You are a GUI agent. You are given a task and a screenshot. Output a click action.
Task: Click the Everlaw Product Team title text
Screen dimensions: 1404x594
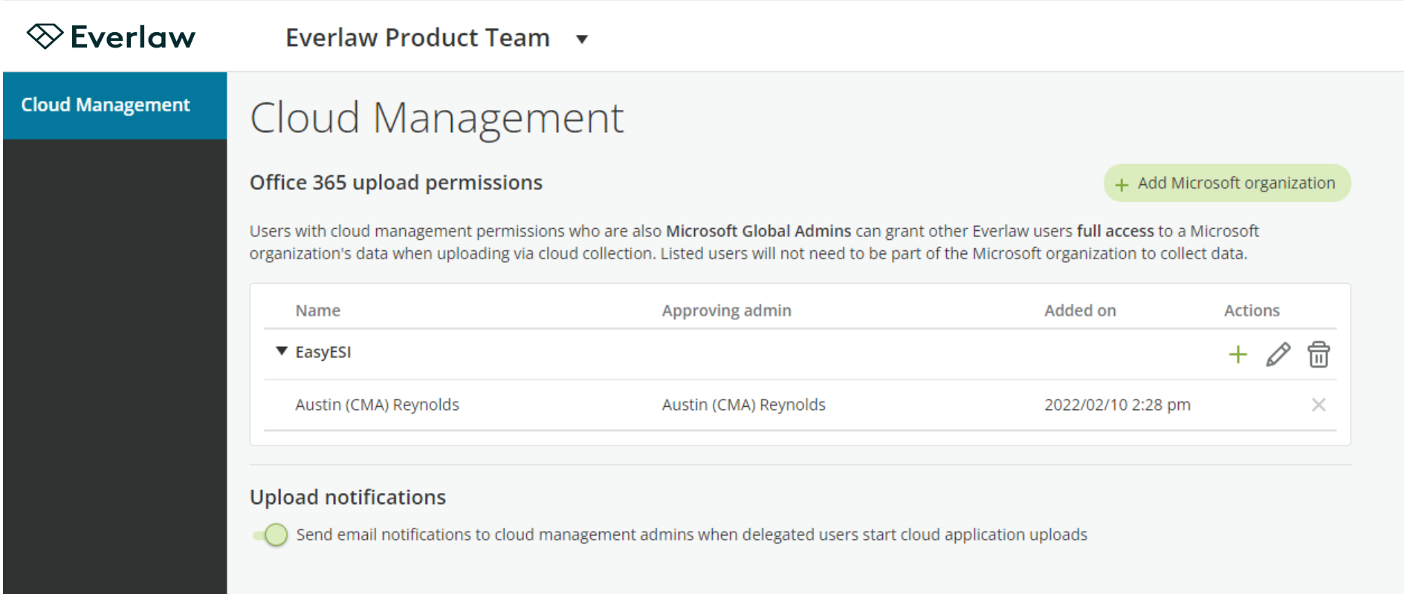(418, 38)
